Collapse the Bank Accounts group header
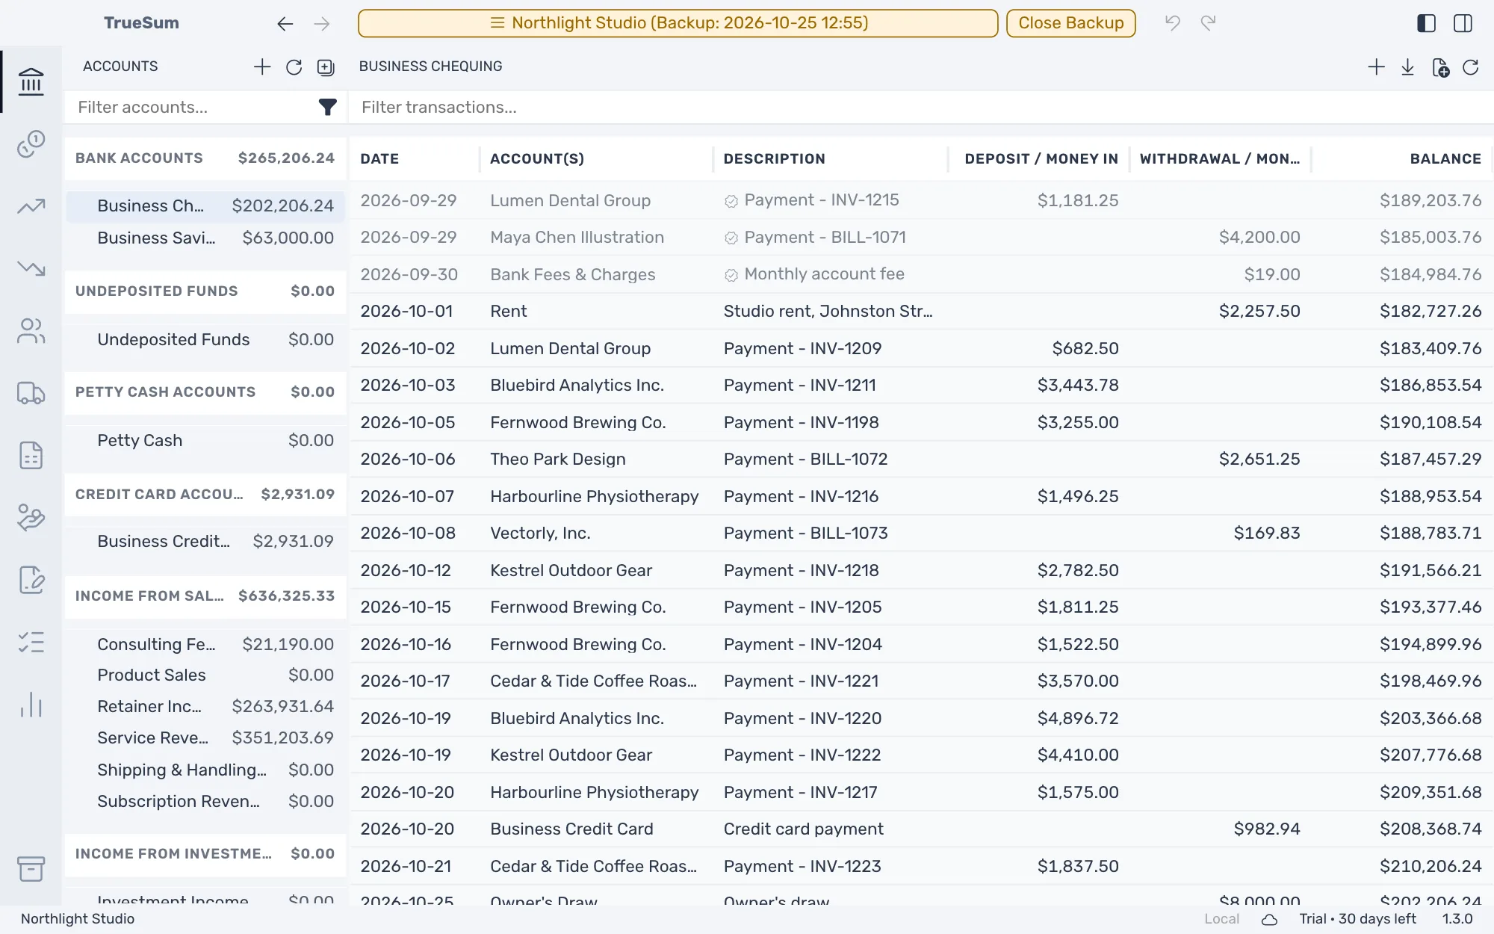1494x934 pixels. (x=205, y=158)
